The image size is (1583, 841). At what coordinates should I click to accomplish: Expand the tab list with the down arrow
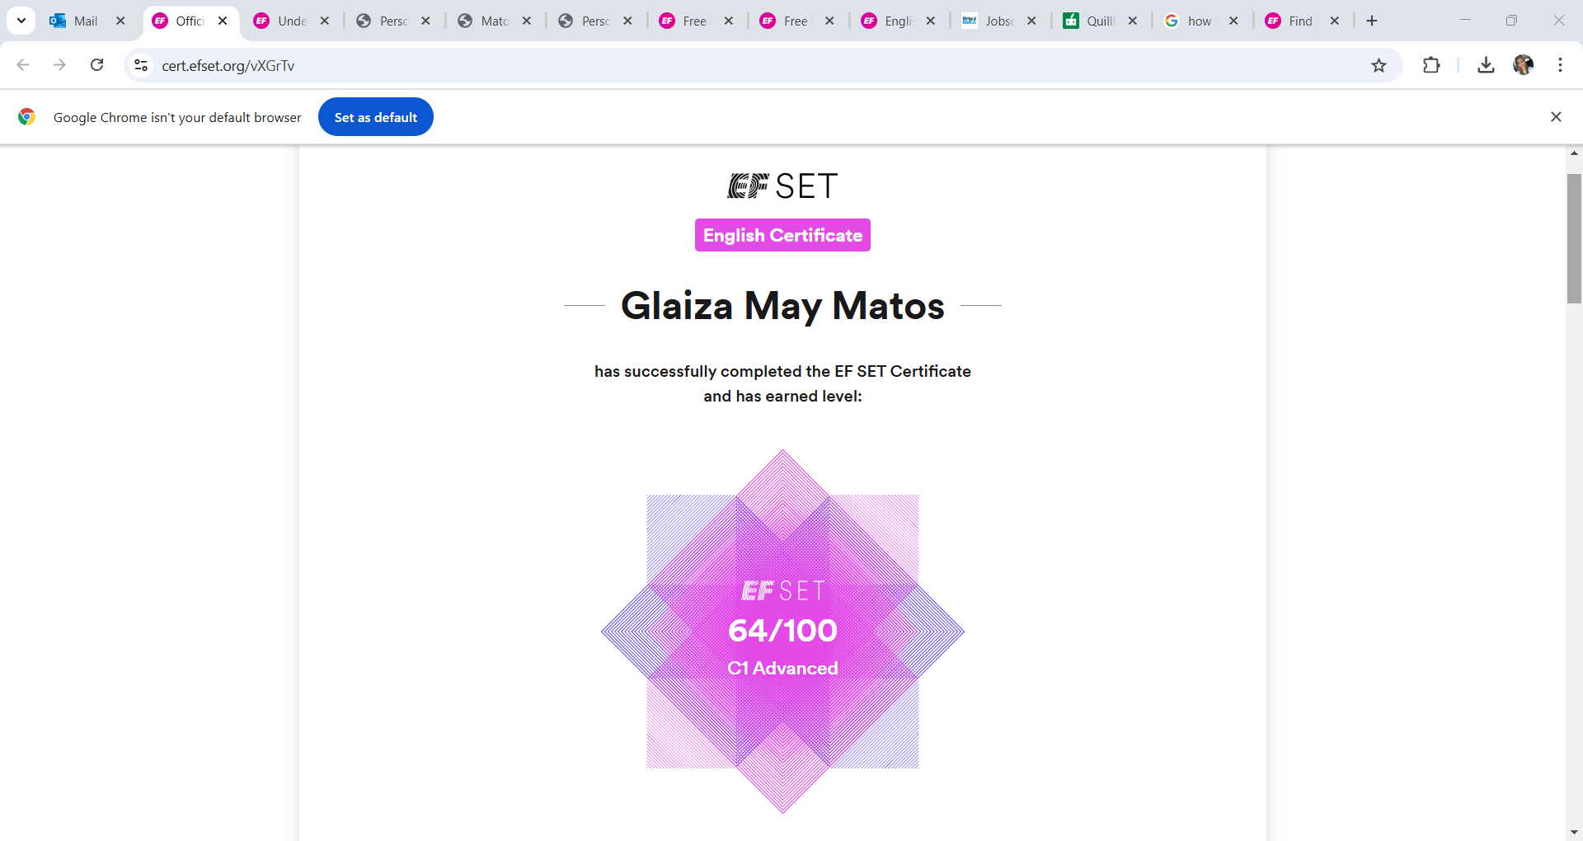pos(21,21)
